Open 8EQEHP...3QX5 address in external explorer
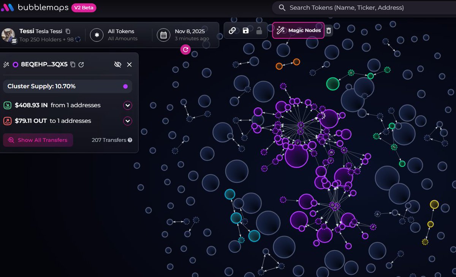This screenshot has width=456, height=277. click(81, 65)
